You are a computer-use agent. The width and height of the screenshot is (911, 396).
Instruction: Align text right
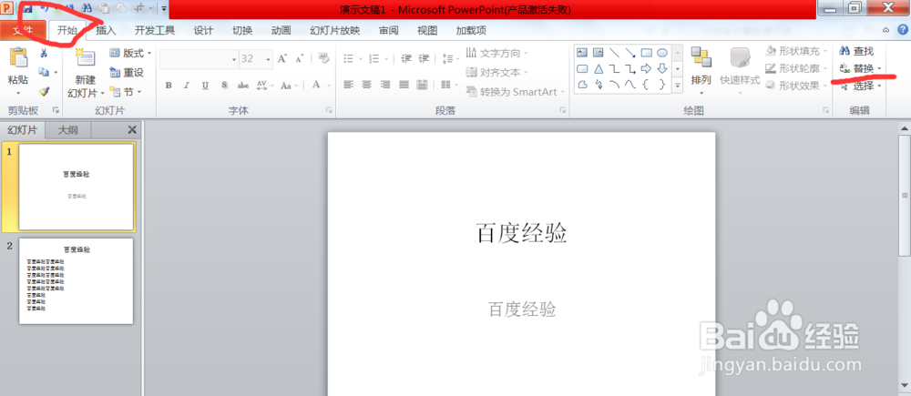coord(385,85)
